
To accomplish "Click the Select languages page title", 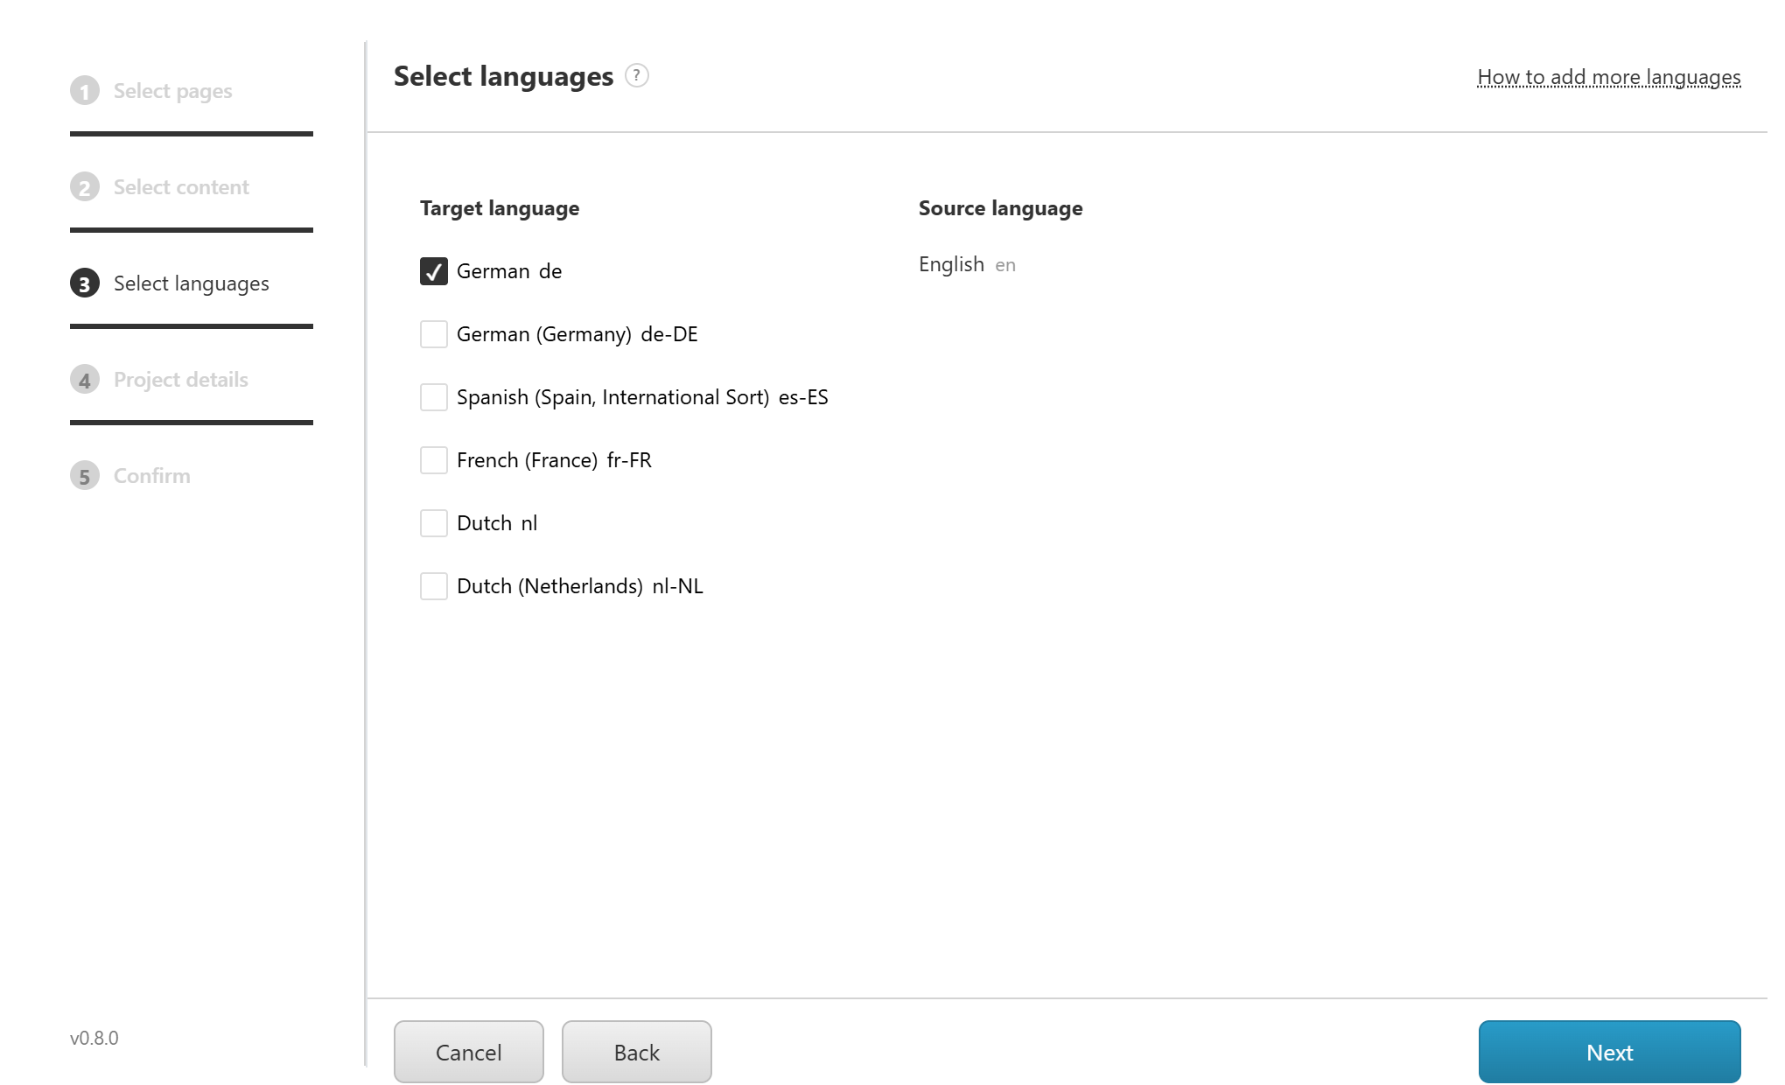I will pos(504,76).
